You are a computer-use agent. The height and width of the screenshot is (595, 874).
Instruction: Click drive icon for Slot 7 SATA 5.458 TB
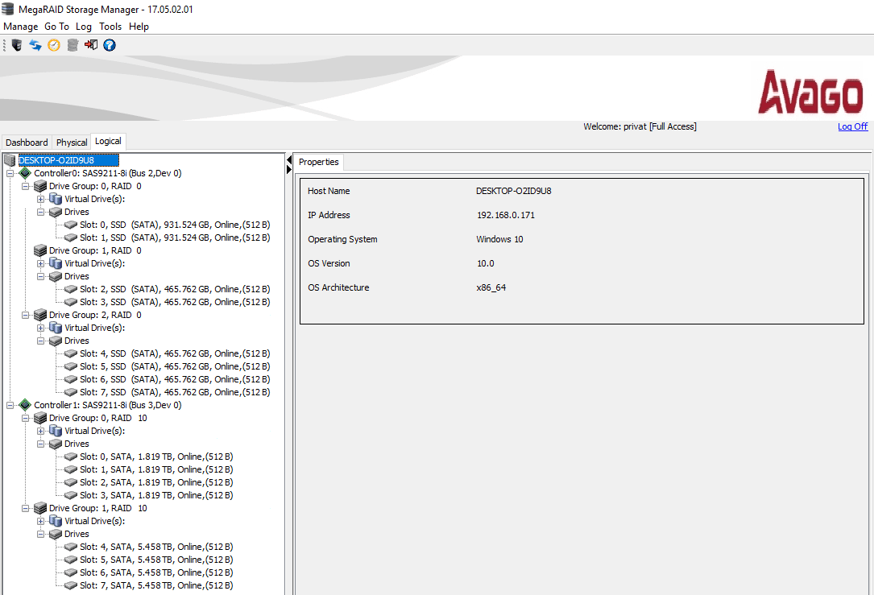[71, 585]
